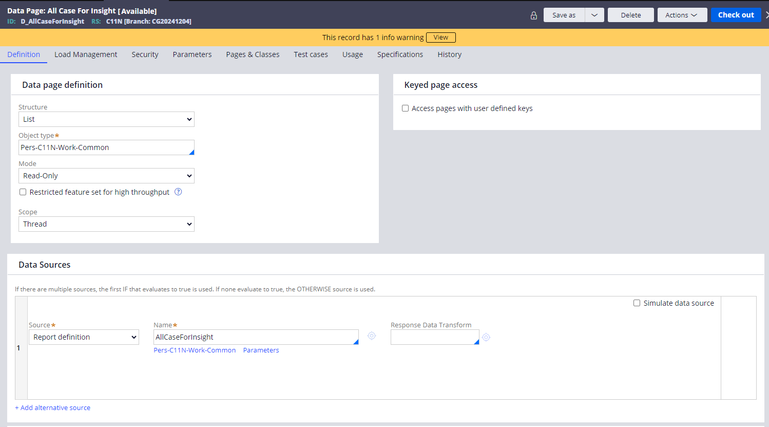This screenshot has width=769, height=427.
Task: Open the Pages & Classes tab
Action: click(253, 54)
